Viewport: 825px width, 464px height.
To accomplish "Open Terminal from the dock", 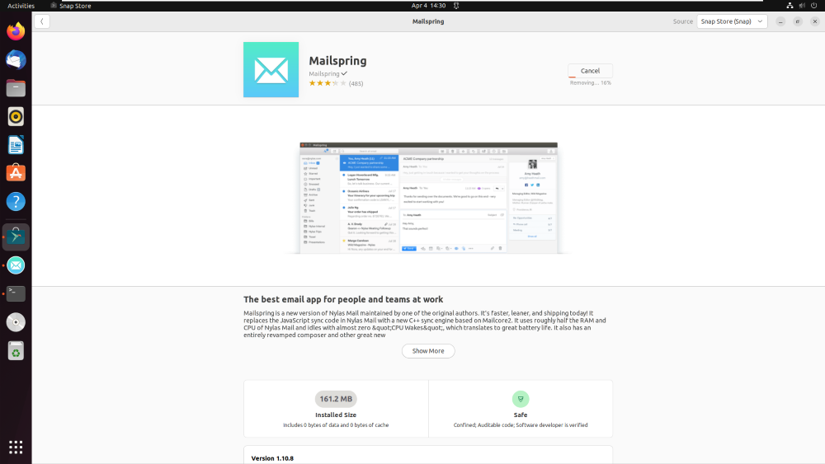I will point(16,293).
